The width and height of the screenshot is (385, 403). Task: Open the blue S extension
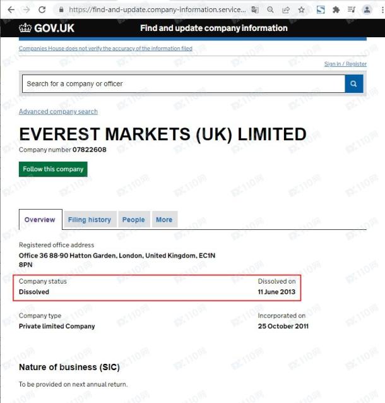321,10
